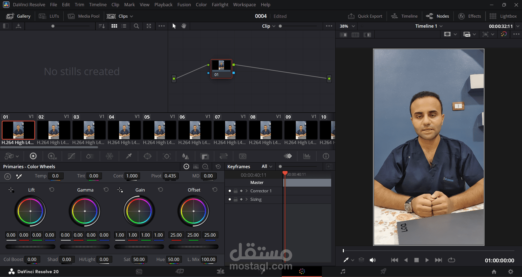
Task: Open the Curves palette icon
Action: coord(71,156)
